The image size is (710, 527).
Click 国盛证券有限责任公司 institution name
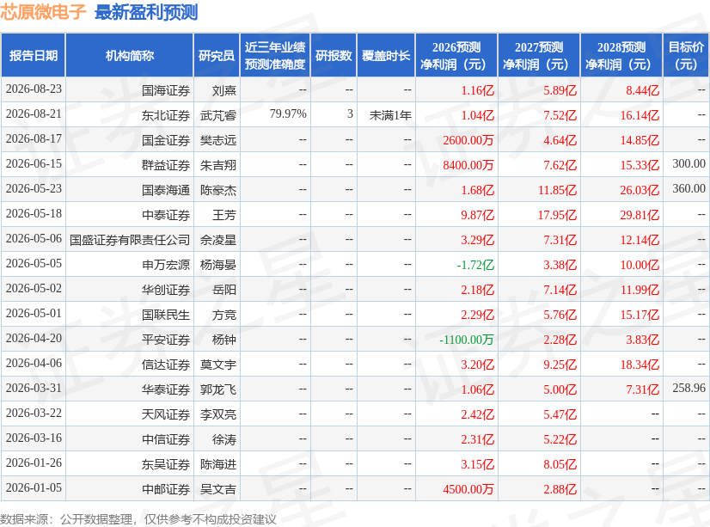pos(130,240)
